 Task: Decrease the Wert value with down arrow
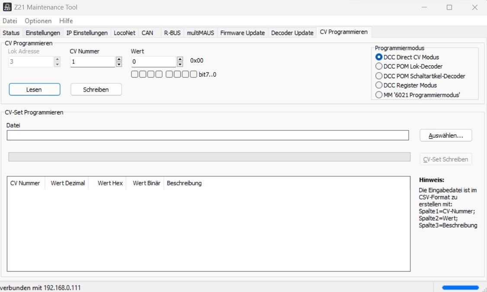(180, 64)
